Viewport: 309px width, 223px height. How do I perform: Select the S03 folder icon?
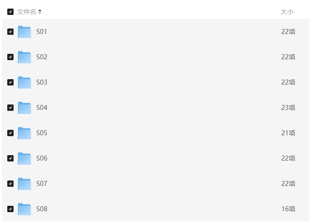(x=24, y=82)
